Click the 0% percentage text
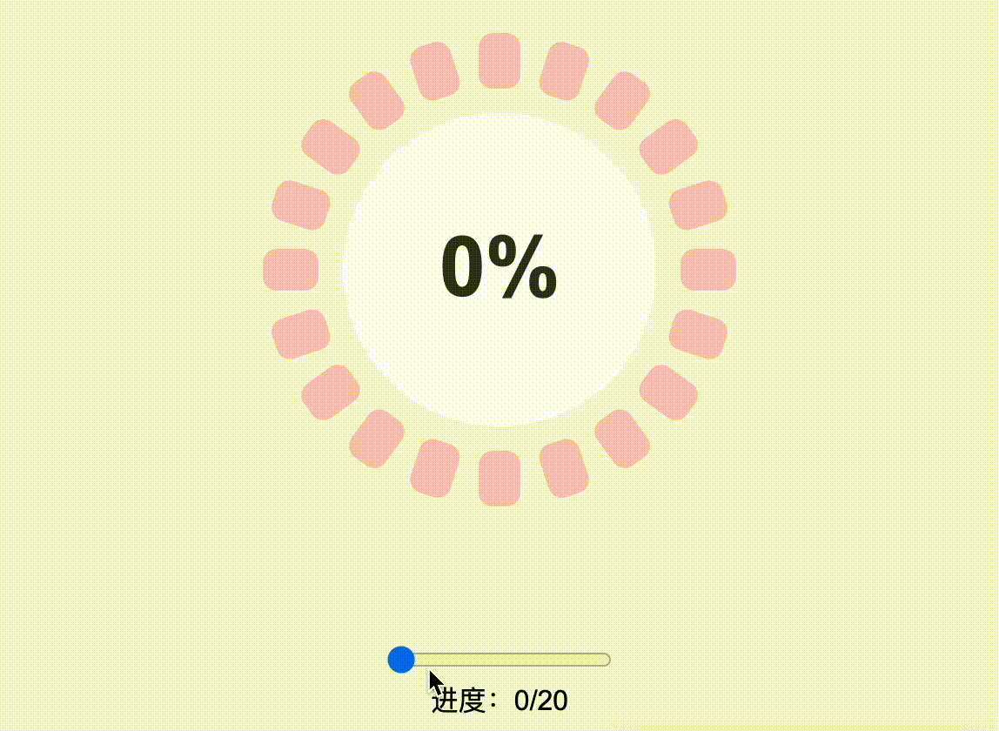The width and height of the screenshot is (999, 731). [x=500, y=265]
